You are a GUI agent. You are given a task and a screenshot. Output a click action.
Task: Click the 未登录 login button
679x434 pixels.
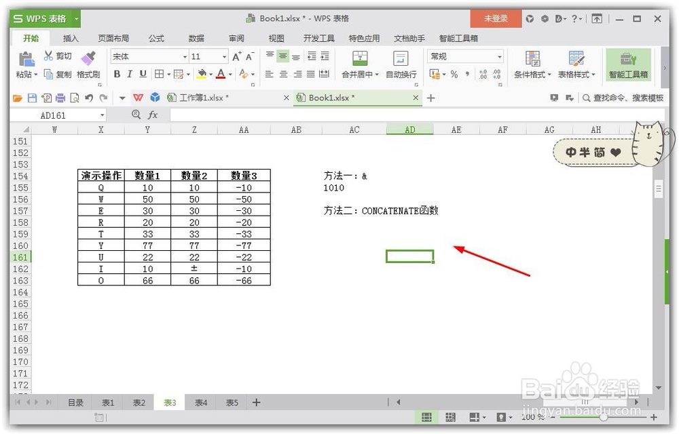click(x=496, y=19)
